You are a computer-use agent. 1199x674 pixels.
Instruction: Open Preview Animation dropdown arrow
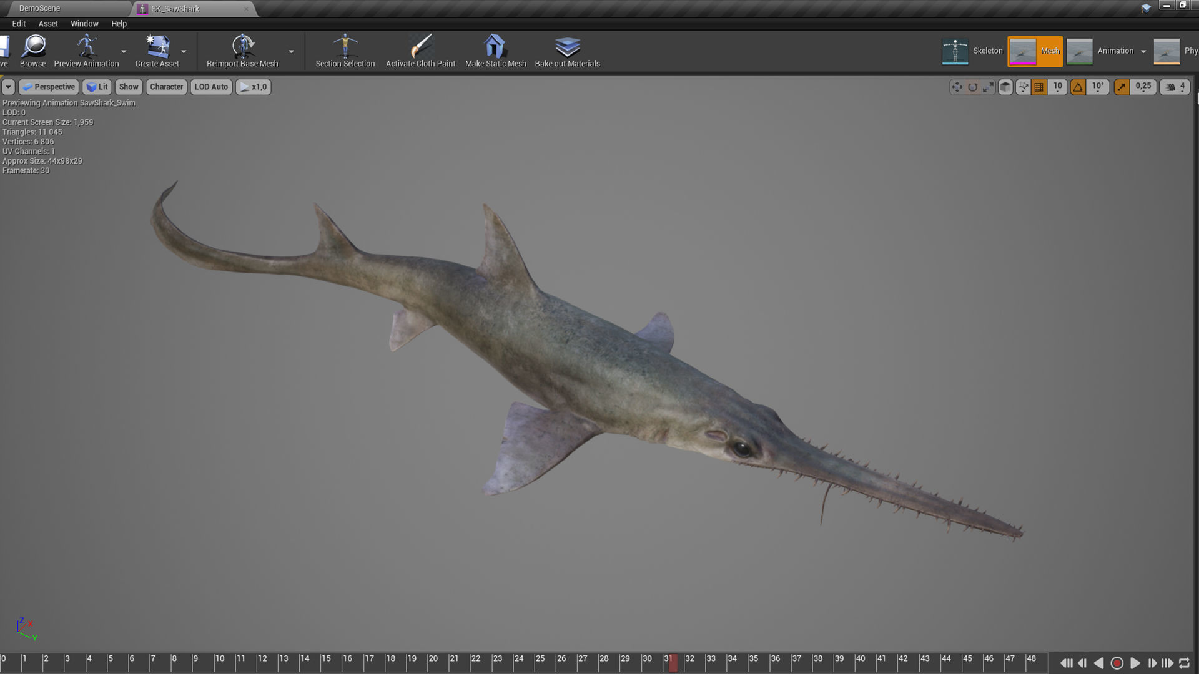124,52
